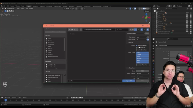Click Scale value field in Transform

pos(142,71)
